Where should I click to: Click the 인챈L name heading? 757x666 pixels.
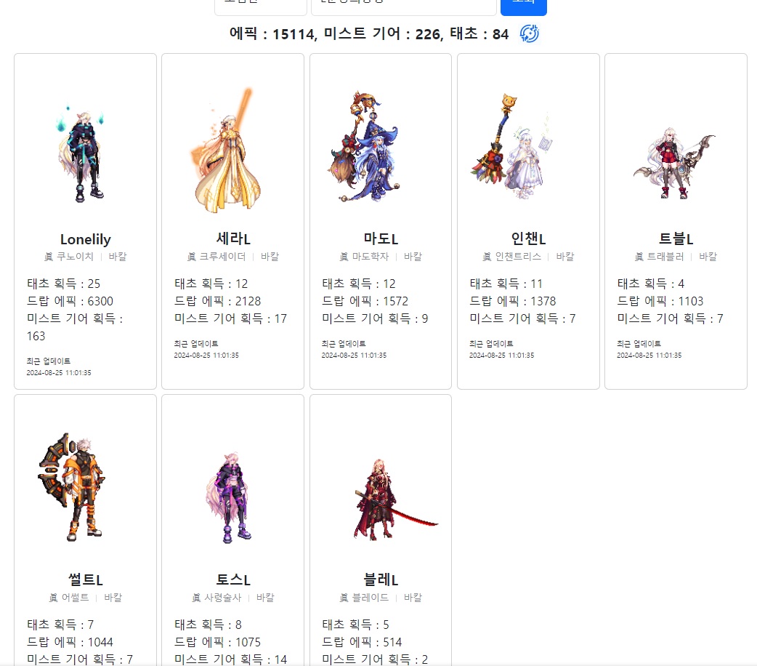(x=528, y=239)
